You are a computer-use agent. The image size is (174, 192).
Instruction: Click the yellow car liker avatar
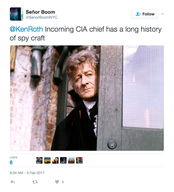[x=47, y=160]
